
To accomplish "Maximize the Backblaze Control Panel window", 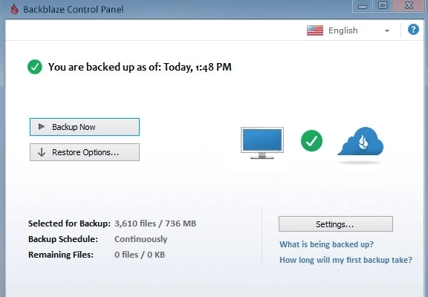I will click(x=382, y=6).
